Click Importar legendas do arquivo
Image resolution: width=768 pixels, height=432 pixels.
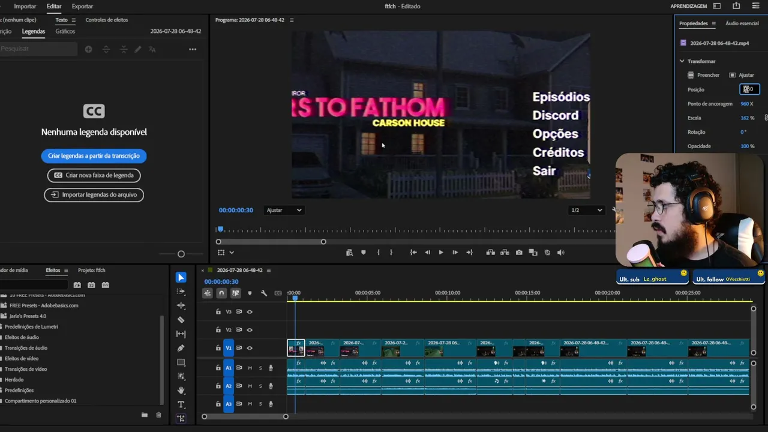[x=94, y=195]
